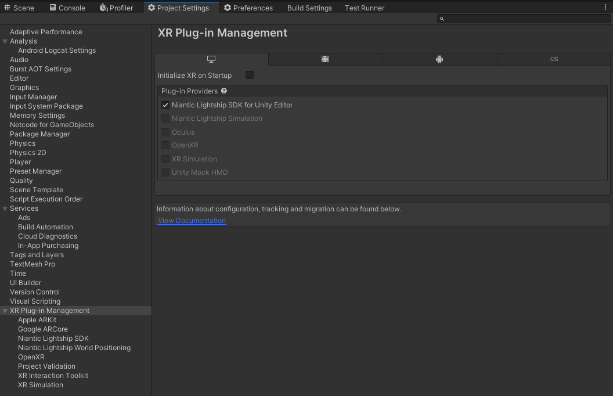This screenshot has height=396, width=613.
Task: Select the Android platform tab
Action: pyautogui.click(x=439, y=59)
